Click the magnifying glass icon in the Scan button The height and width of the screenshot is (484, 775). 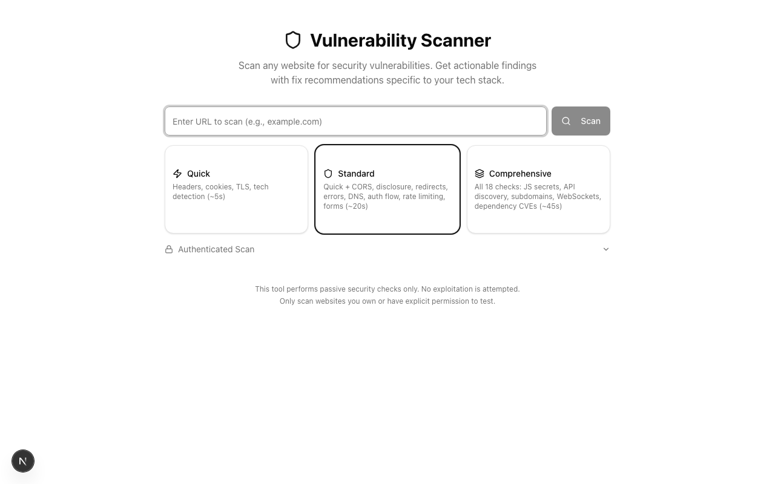click(566, 121)
